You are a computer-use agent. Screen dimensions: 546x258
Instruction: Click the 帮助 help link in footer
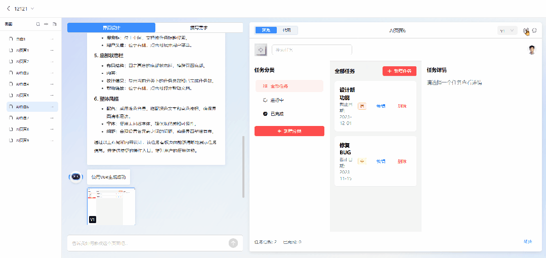point(528,241)
